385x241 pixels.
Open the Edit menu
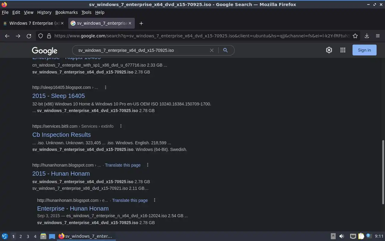pos(16,12)
